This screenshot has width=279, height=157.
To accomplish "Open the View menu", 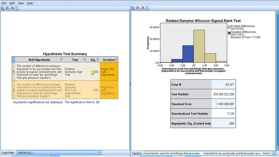I will coord(20,3).
